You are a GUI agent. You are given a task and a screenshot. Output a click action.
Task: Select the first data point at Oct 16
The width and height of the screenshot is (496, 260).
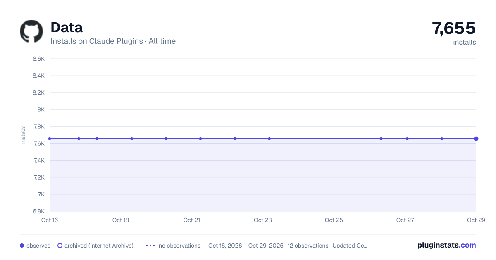(50, 139)
